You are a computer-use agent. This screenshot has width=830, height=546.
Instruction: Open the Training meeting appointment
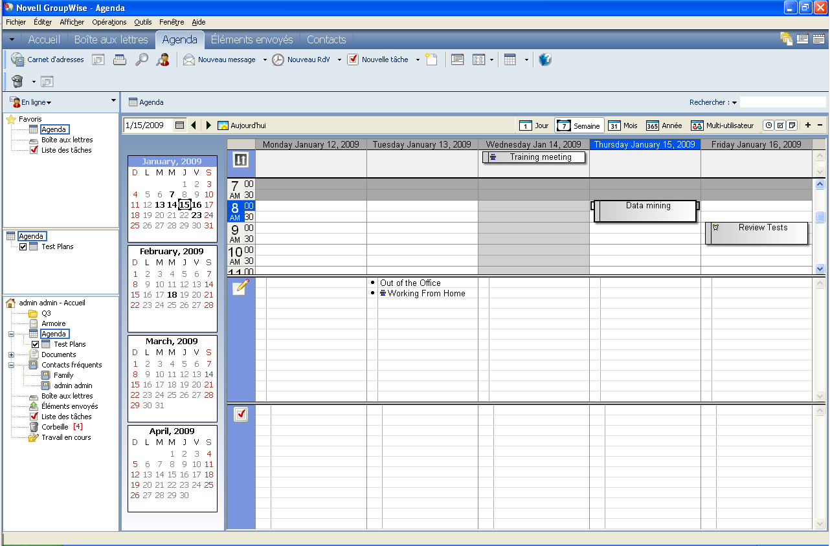[x=534, y=157]
